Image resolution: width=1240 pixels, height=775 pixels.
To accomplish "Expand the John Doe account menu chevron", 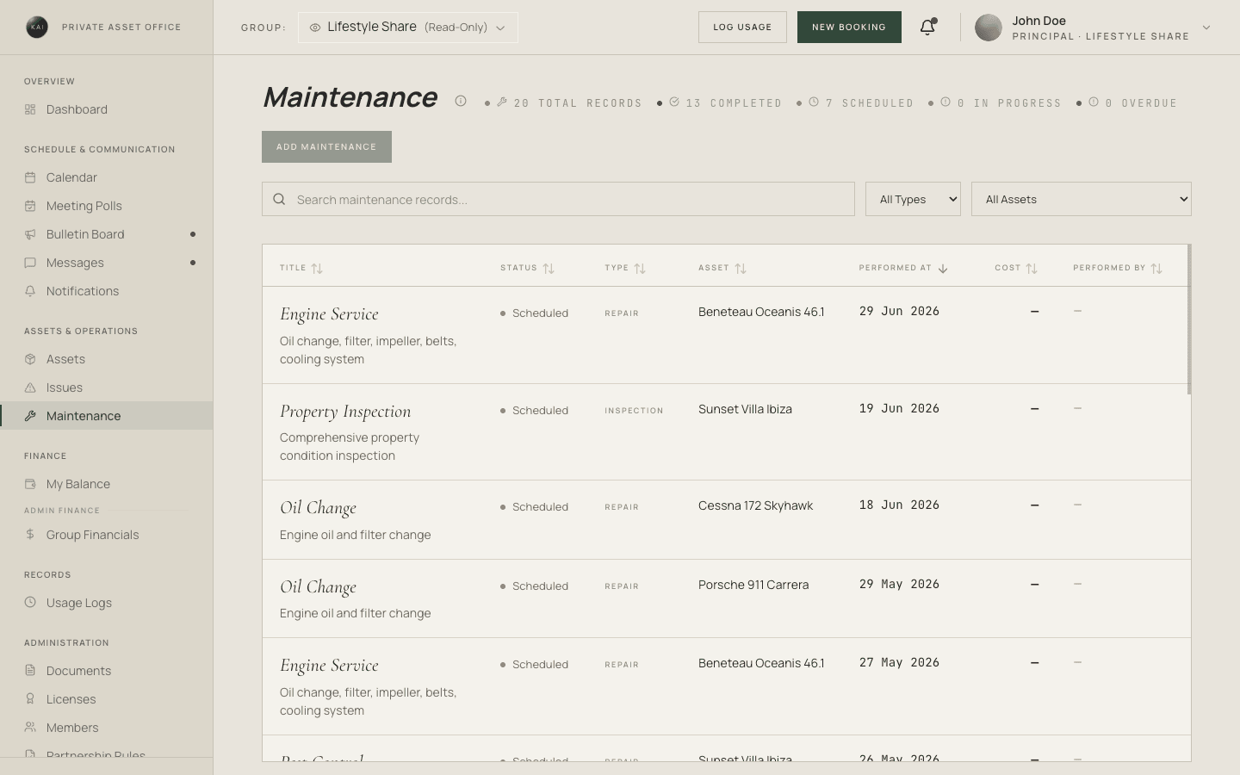I will click(1206, 28).
